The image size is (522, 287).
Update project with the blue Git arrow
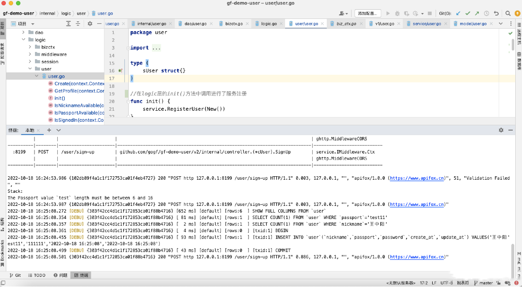[x=458, y=13]
